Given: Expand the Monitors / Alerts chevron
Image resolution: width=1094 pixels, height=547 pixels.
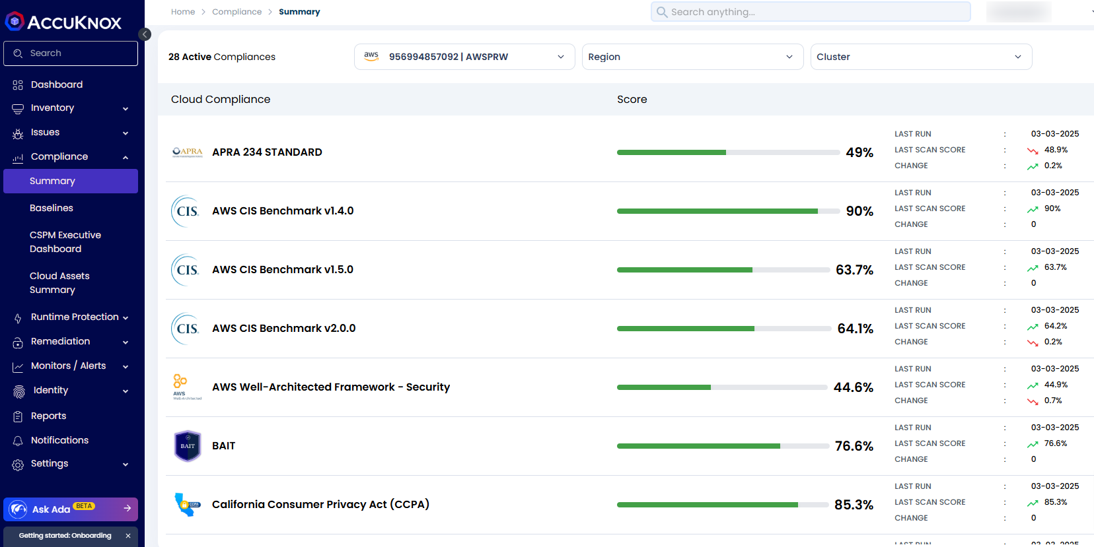Looking at the screenshot, I should (126, 367).
